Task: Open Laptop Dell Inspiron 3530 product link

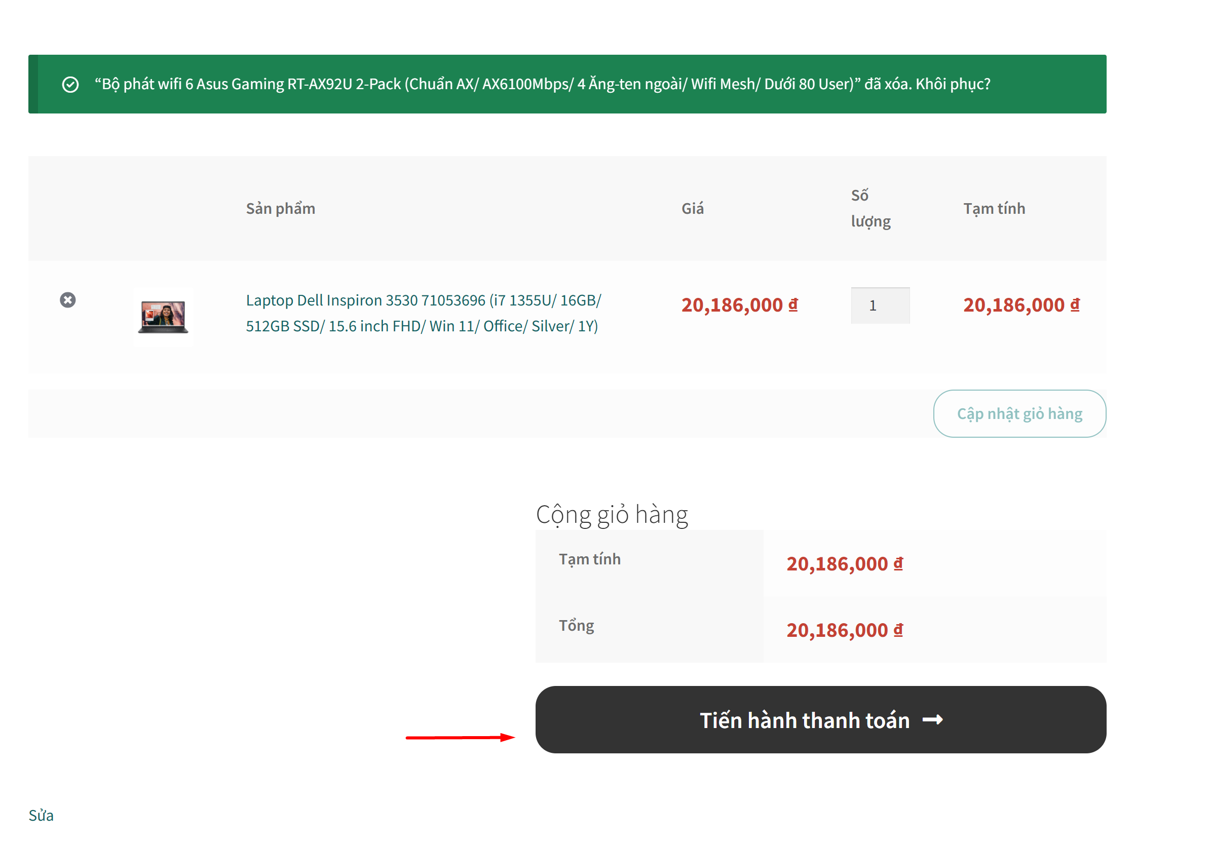Action: [x=423, y=313]
